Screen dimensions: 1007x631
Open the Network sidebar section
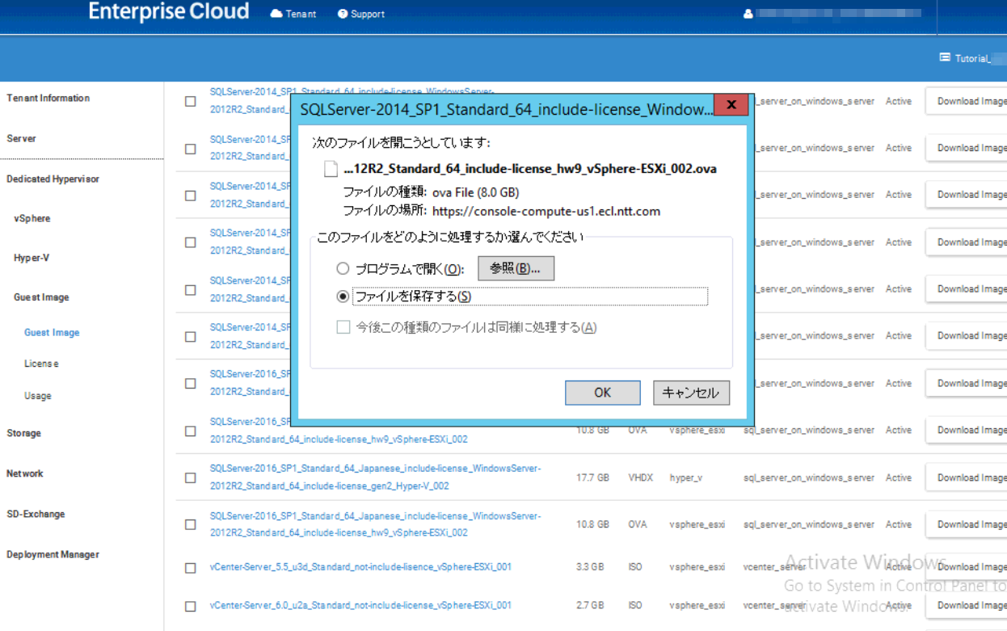25,474
